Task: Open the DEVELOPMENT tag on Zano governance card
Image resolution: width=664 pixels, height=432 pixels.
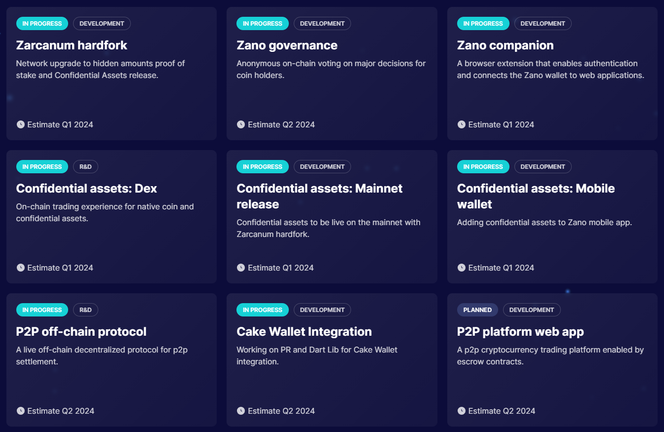Action: coord(322,23)
